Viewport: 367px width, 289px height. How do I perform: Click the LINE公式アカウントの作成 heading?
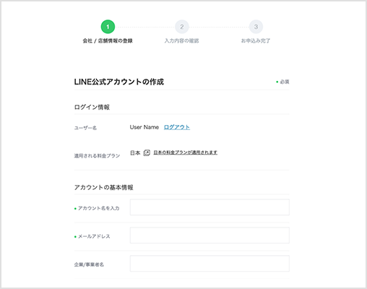click(119, 82)
